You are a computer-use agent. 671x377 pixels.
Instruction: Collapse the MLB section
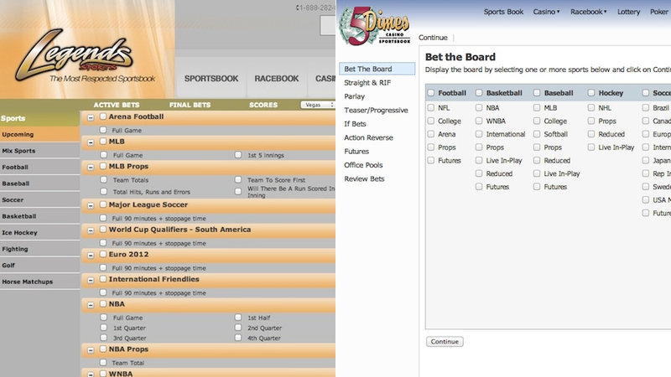coord(91,142)
